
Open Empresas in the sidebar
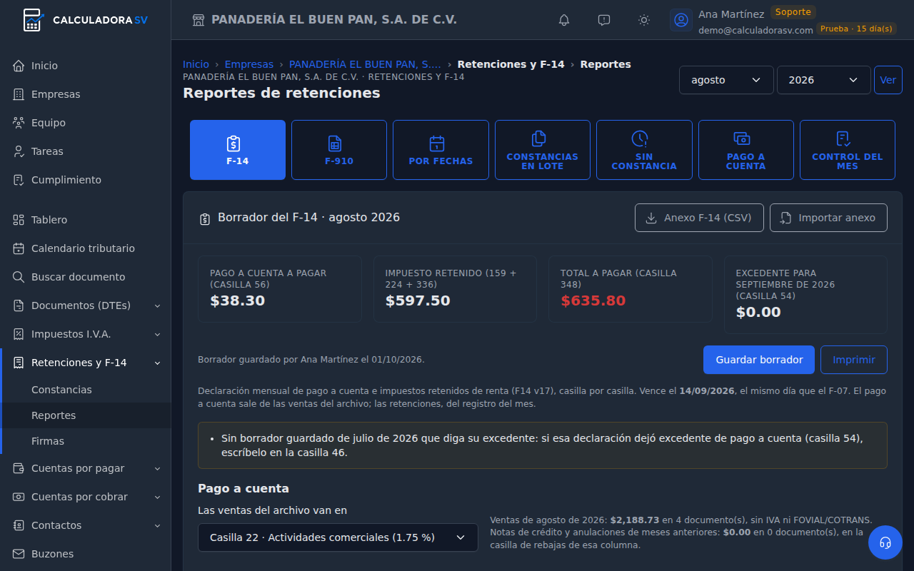pyautogui.click(x=86, y=94)
